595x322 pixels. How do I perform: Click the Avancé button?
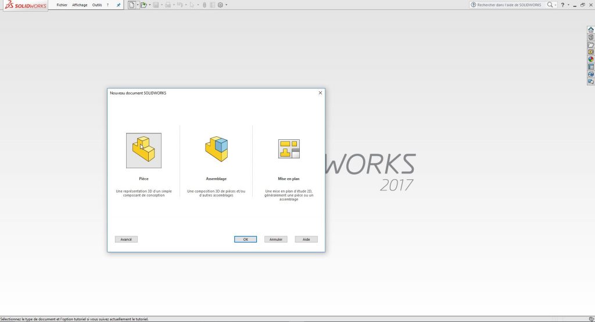126,239
